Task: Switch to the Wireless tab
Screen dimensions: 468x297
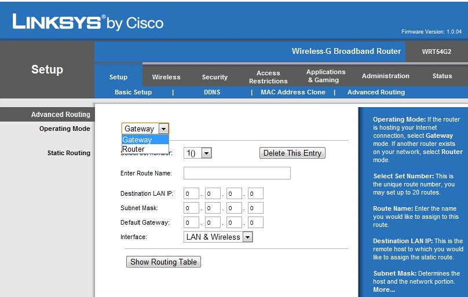Action: pyautogui.click(x=166, y=77)
